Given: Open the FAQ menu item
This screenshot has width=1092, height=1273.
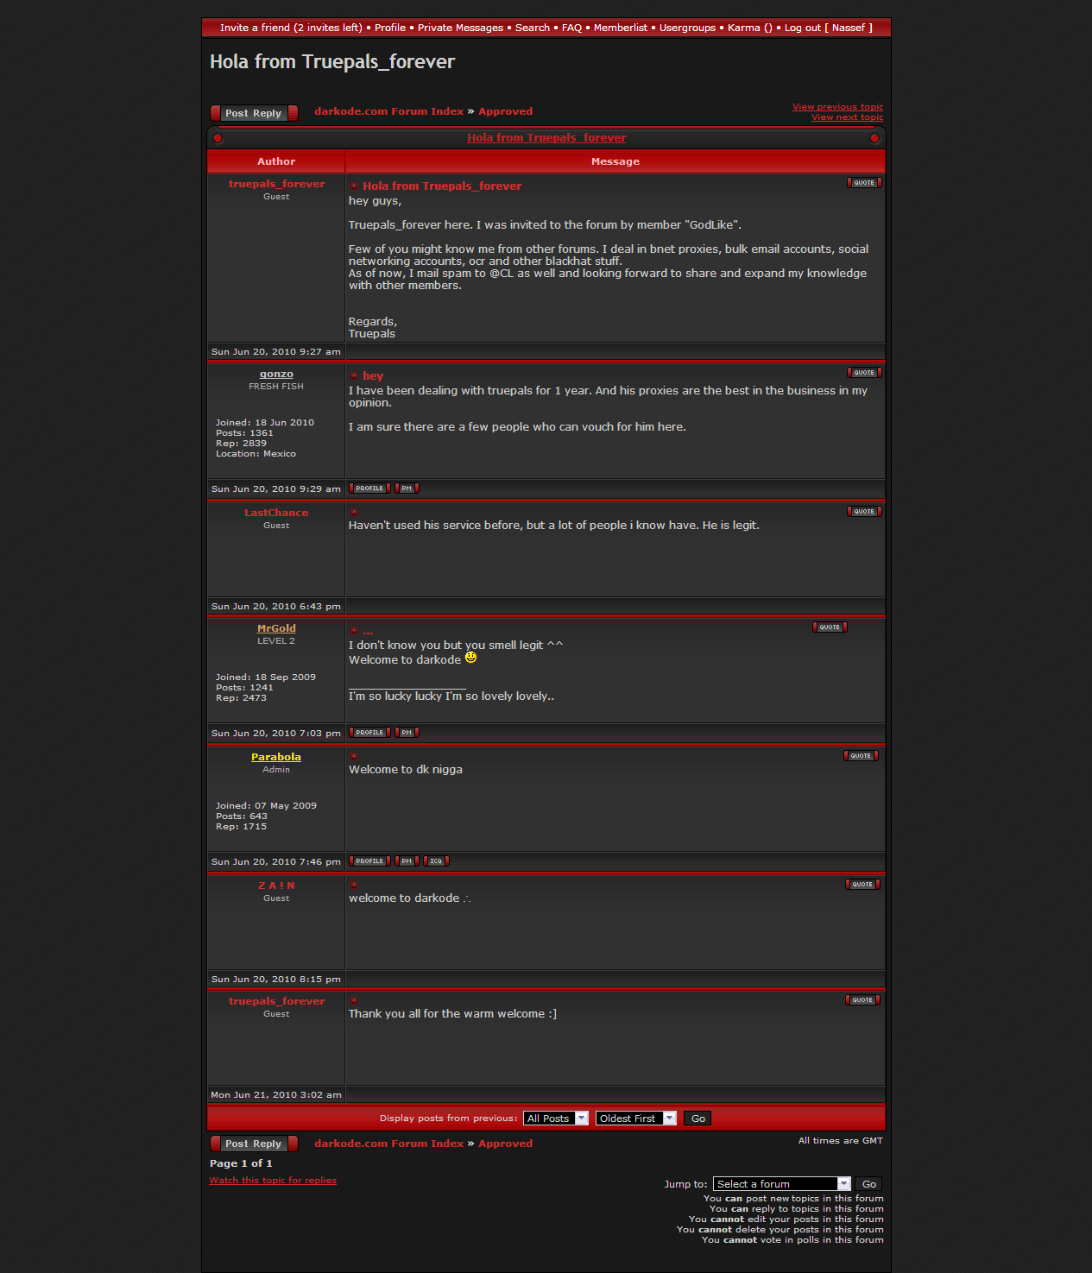Looking at the screenshot, I should point(571,28).
